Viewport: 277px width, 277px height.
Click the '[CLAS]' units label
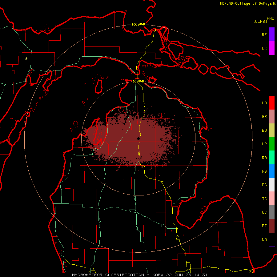tap(260, 22)
